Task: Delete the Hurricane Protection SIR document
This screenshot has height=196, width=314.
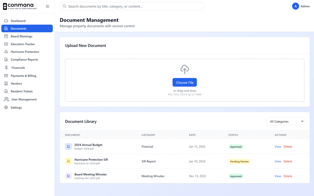Action: pyautogui.click(x=288, y=162)
